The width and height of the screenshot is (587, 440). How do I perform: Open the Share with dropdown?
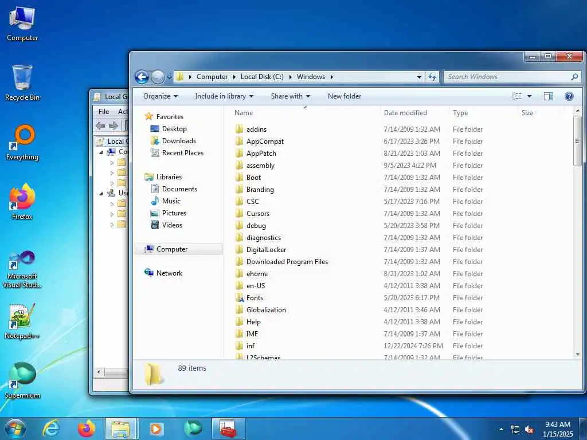(290, 96)
